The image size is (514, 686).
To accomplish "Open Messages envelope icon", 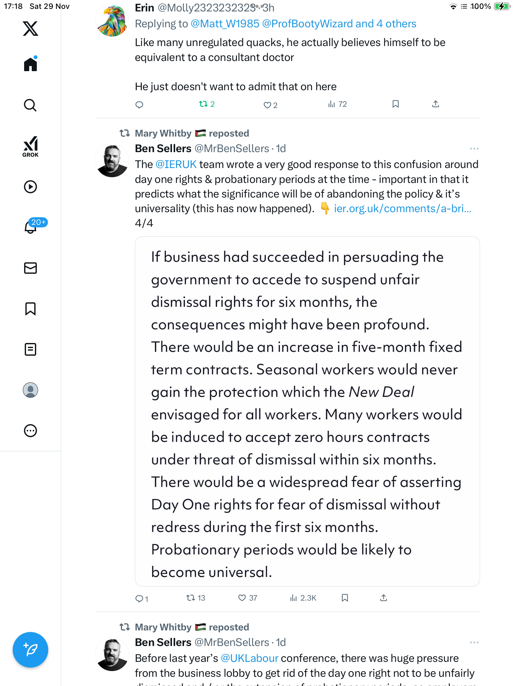I will 30,268.
